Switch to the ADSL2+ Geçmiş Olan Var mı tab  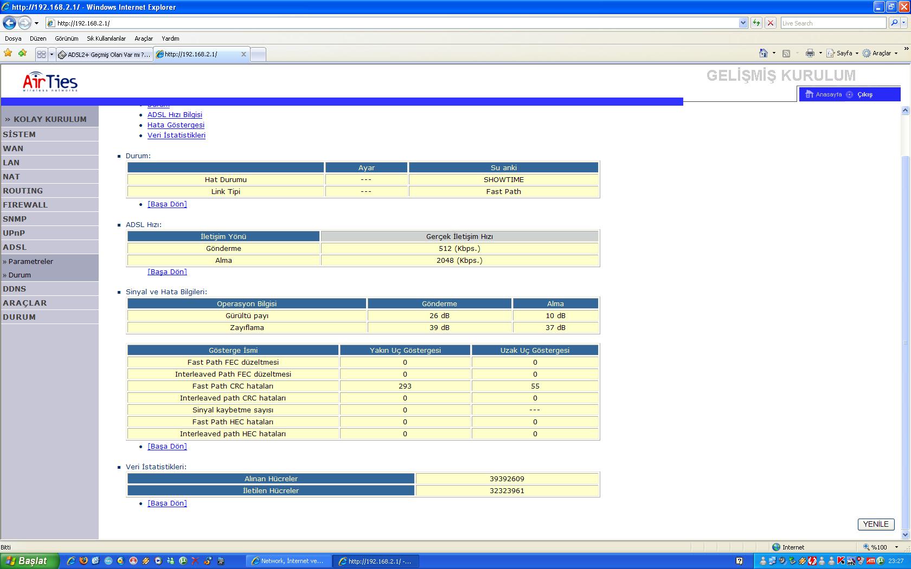tap(104, 54)
